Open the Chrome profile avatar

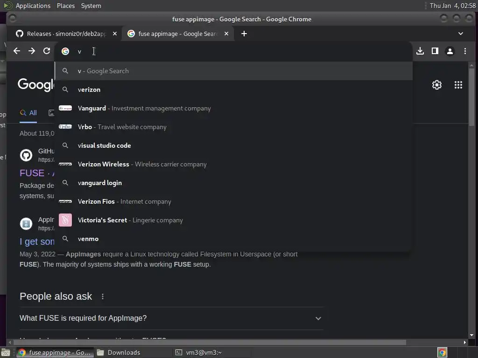pyautogui.click(x=450, y=51)
